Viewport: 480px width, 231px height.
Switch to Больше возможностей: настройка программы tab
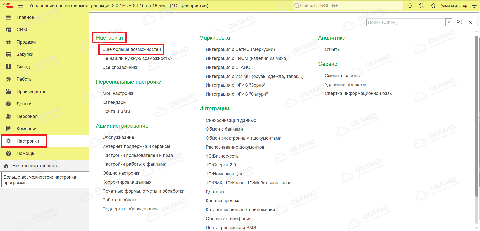[40, 180]
